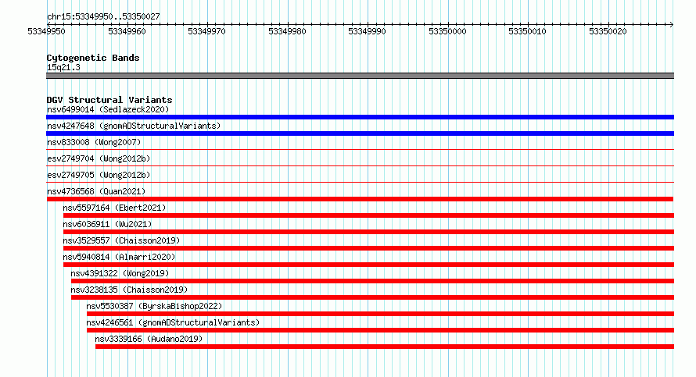The image size is (696, 377).
Task: Click the Cytogenetic Bands track title
Action: click(x=93, y=58)
